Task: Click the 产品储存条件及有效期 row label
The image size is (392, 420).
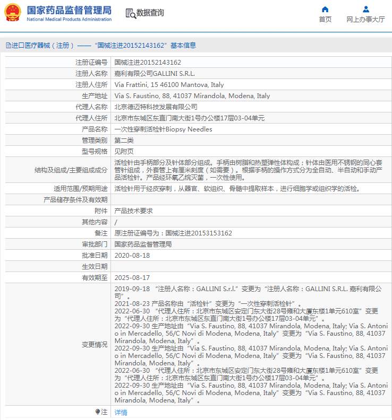Action: tap(75, 200)
